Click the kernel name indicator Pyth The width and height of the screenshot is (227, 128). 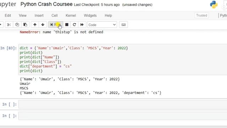223,16
